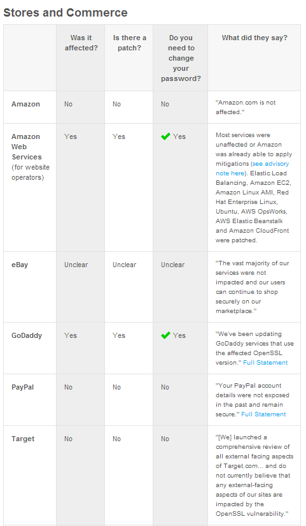Image resolution: width=306 pixels, height=526 pixels.
Task: Click the 'What did they say?' header
Action: (254, 38)
